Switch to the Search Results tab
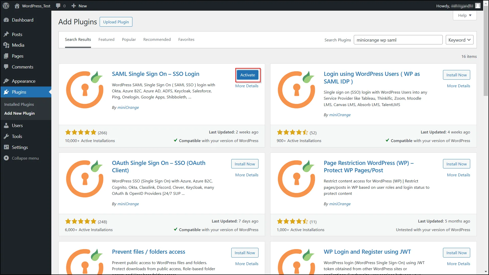489x275 pixels. tap(78, 40)
